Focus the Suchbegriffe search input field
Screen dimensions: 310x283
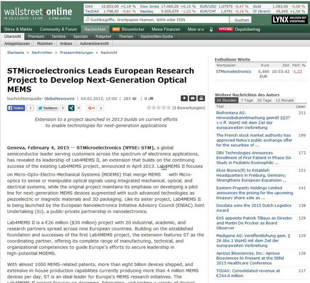pyautogui.click(x=156, y=20)
